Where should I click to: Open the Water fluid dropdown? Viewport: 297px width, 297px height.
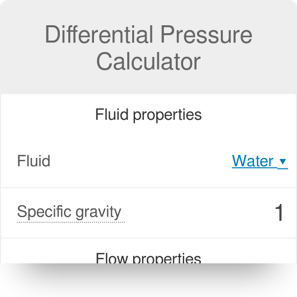coord(259,161)
